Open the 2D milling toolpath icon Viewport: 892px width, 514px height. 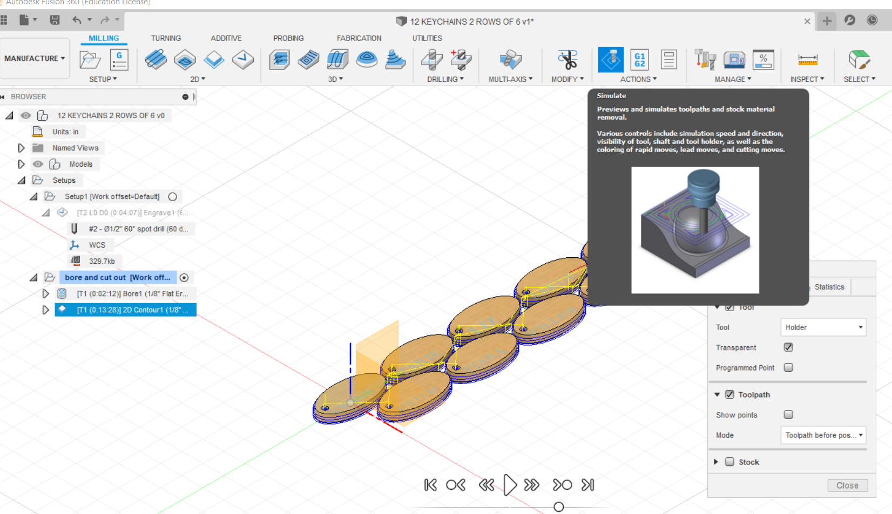156,59
